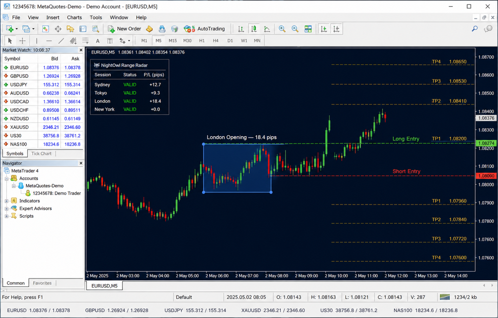Screen dimensions: 498x318
Task: Toggle chart Auto Scroll
Action: (x=324, y=29)
